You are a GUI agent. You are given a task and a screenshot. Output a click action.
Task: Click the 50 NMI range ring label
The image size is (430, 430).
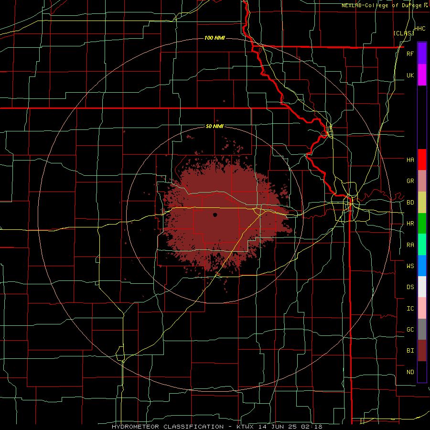215,127
